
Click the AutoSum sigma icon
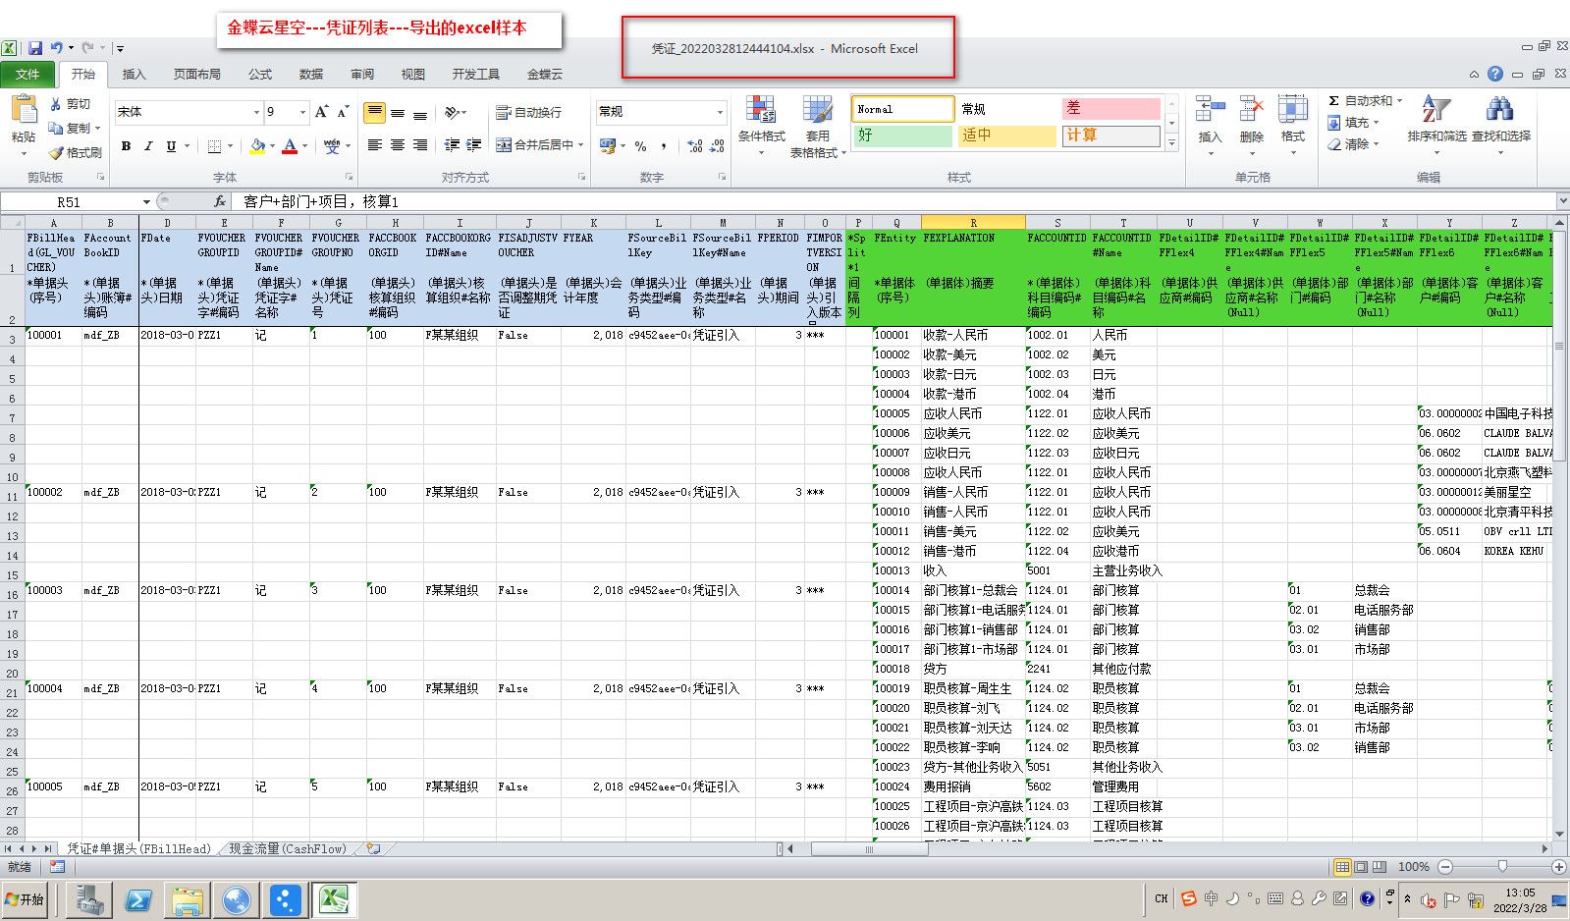coord(1333,101)
